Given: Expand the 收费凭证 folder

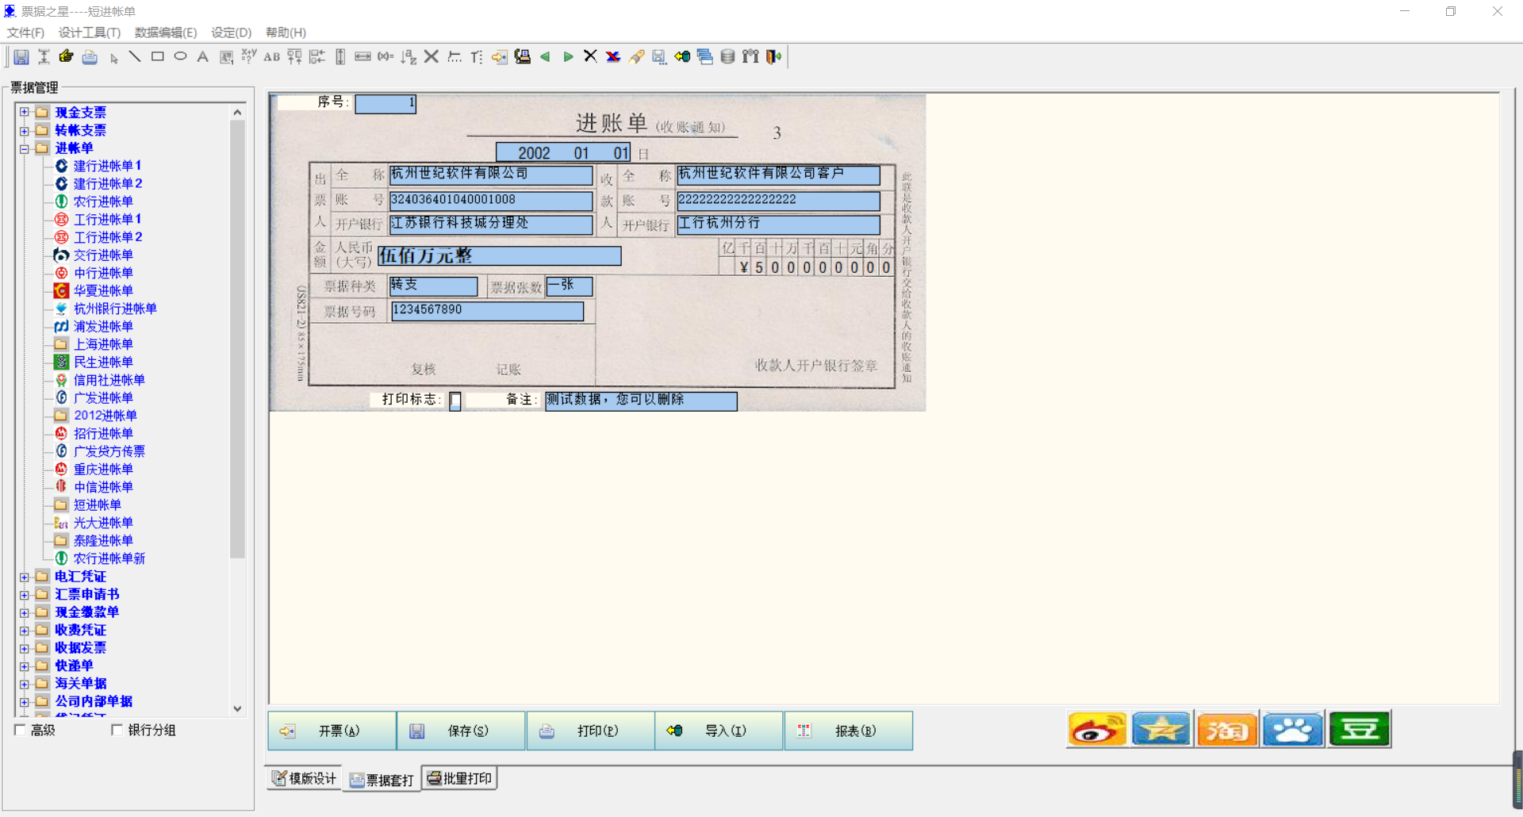Looking at the screenshot, I should (x=24, y=631).
